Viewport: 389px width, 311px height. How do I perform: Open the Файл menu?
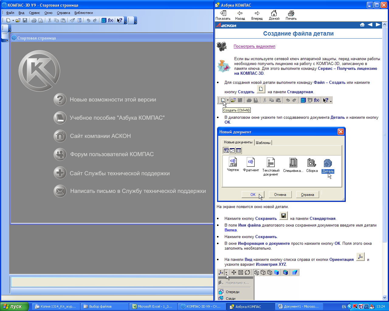tap(10, 13)
